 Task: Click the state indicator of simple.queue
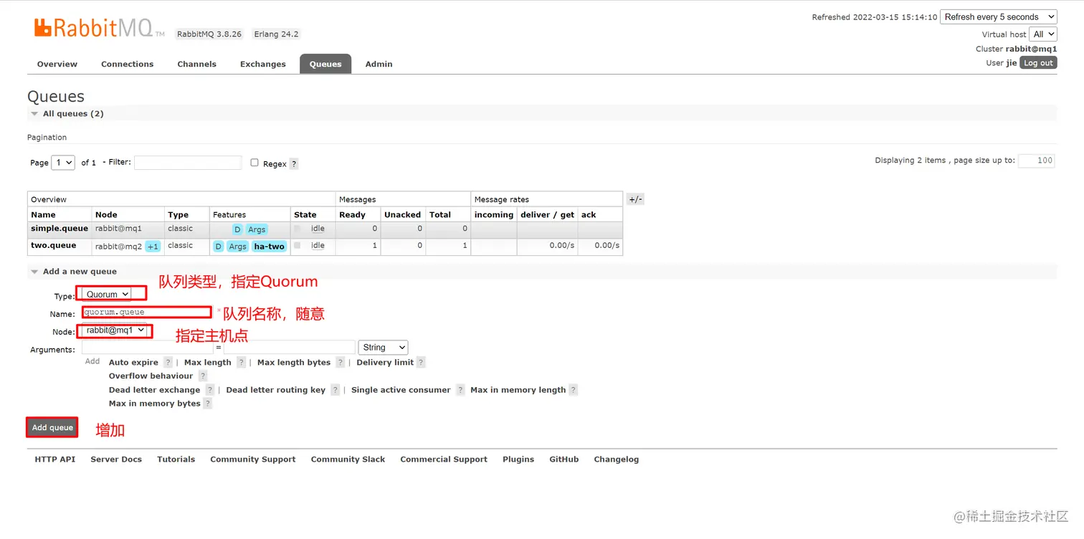pos(297,229)
